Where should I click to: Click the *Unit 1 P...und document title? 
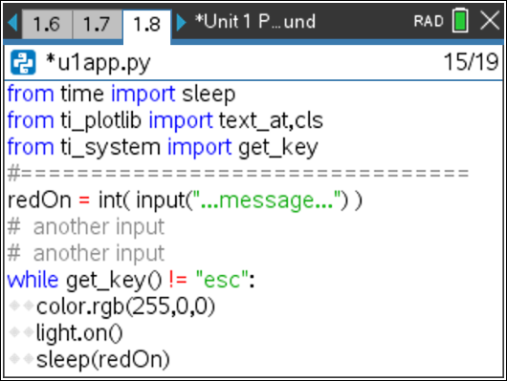[x=255, y=22]
